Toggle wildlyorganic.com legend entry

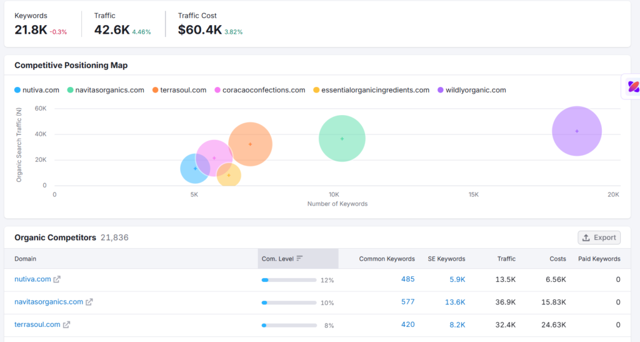click(472, 90)
